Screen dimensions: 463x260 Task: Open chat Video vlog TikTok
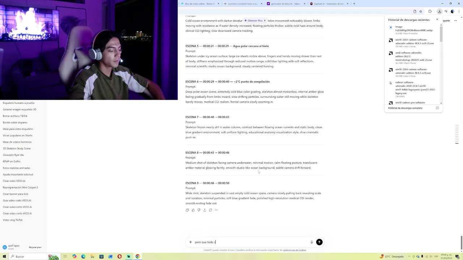(x=13, y=220)
